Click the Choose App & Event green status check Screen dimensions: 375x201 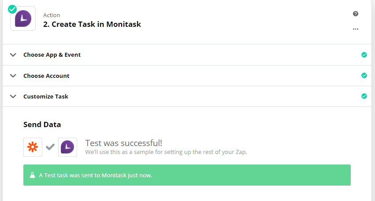point(364,55)
